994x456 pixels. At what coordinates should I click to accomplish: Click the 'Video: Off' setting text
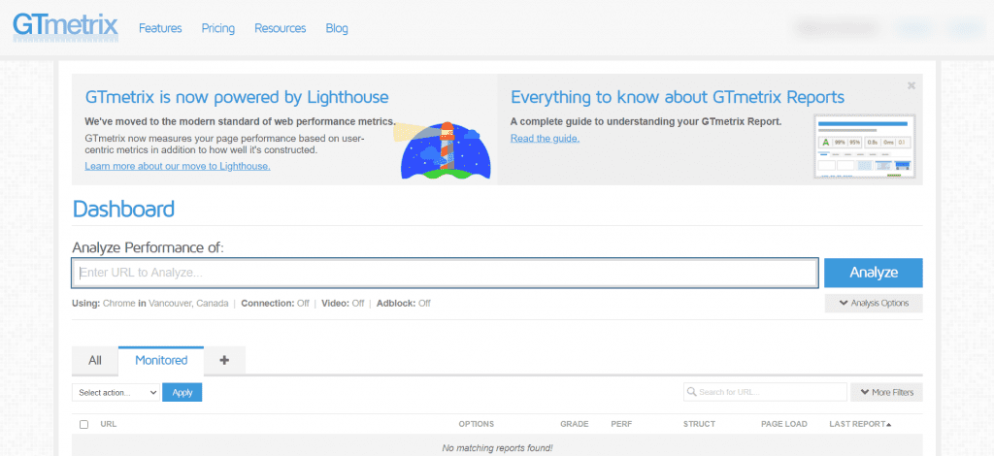(x=343, y=304)
